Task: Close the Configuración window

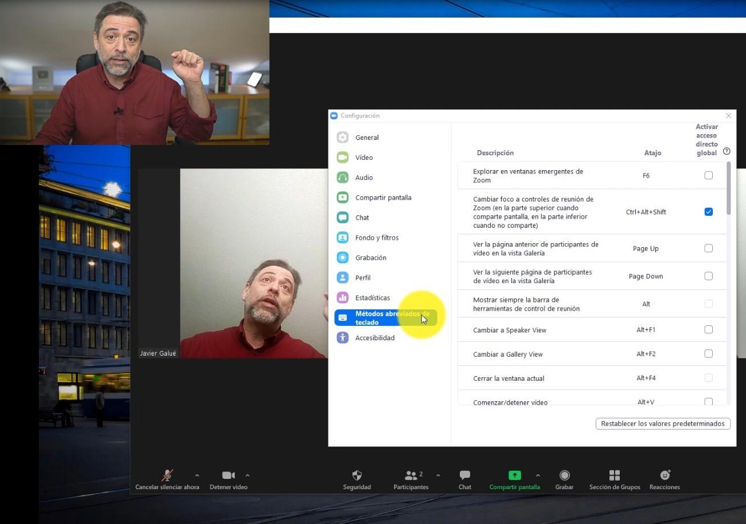Action: [x=728, y=116]
